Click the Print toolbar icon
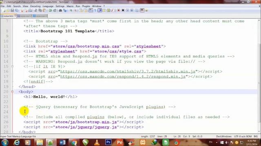This screenshot has width=261, height=146. pyautogui.click(x=30, y=11)
